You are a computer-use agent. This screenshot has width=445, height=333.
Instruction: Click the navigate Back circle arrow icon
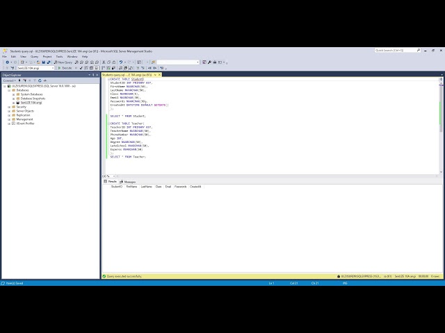pos(8,62)
